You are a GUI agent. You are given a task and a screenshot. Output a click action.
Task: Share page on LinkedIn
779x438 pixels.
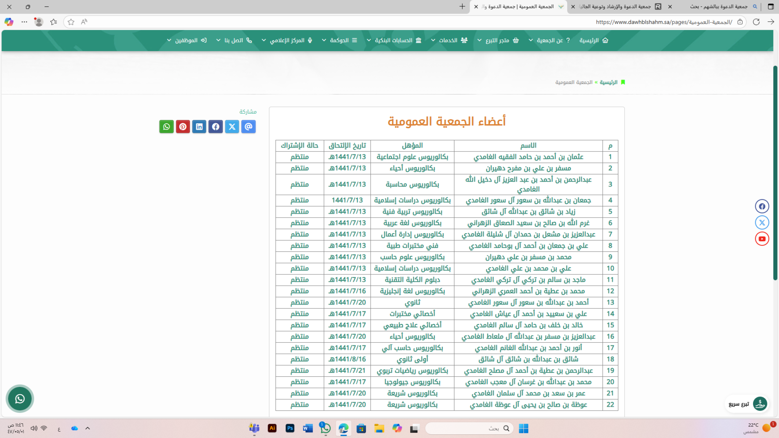[199, 127]
